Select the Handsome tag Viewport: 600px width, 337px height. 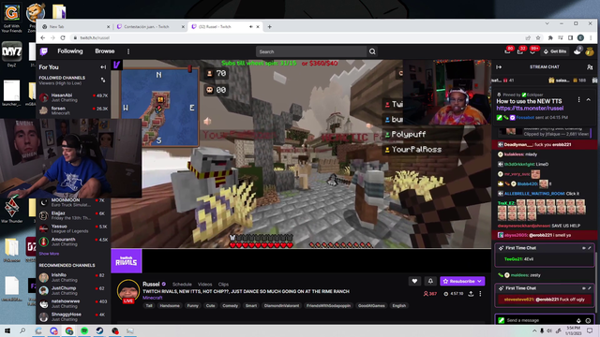[x=170, y=306]
